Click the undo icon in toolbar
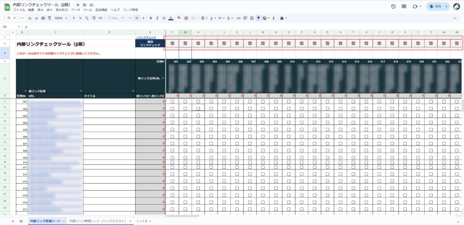464x225 pixels. (x=30, y=18)
